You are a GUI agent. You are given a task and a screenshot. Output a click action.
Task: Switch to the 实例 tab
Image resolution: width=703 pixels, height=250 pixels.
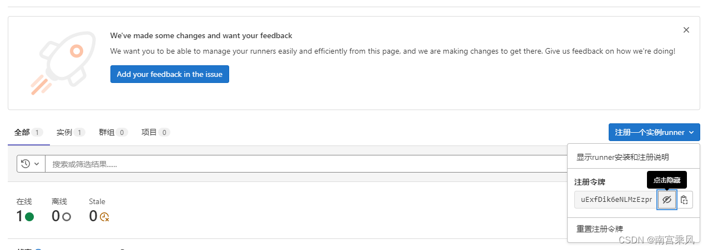(70, 132)
